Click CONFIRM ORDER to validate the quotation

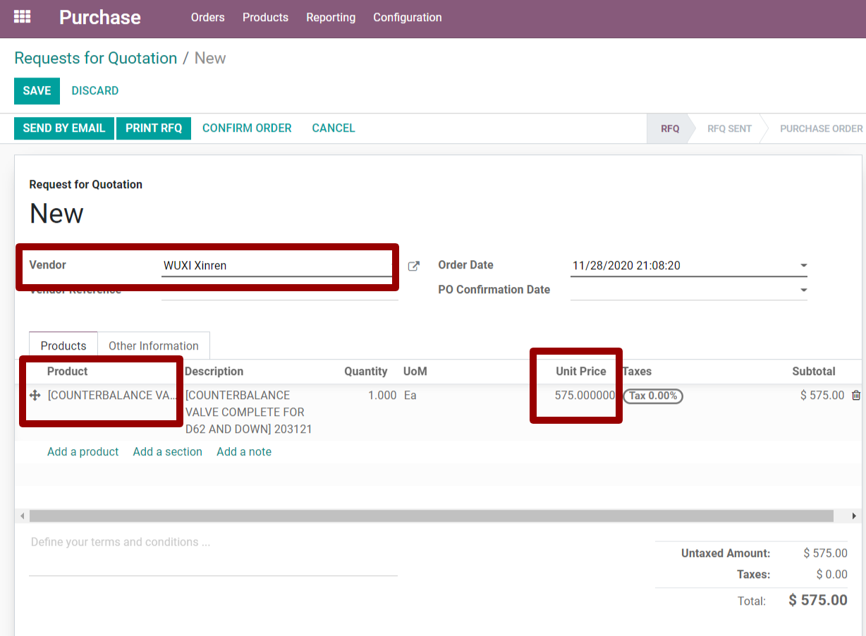tap(246, 128)
